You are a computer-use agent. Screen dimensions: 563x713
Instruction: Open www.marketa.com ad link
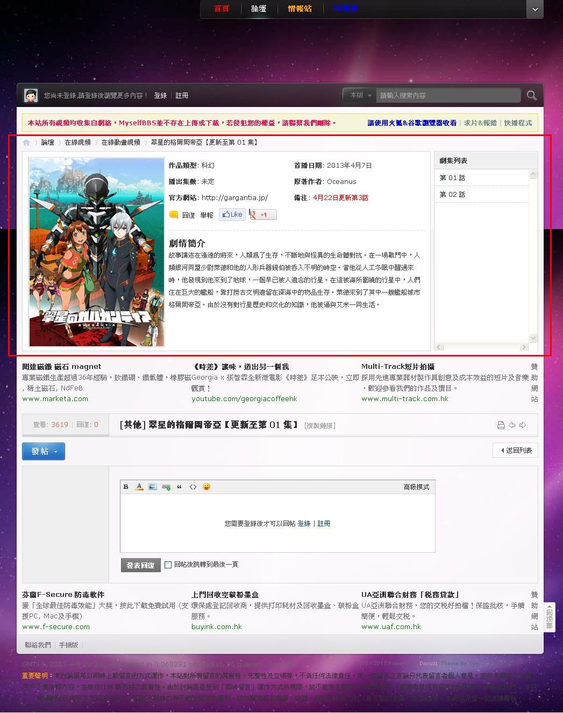click(x=55, y=399)
